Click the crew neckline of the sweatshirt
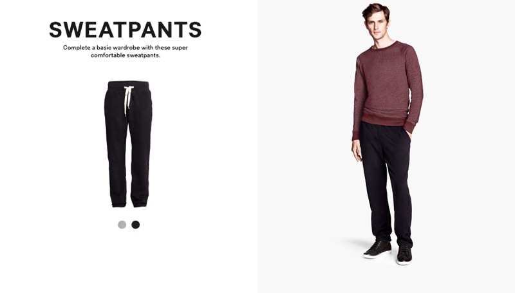 click(x=383, y=46)
